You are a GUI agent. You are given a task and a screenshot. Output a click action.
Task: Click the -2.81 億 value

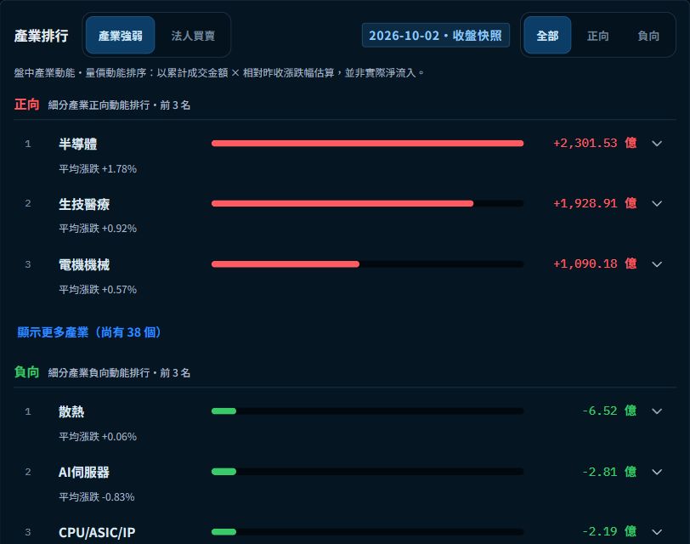point(609,472)
